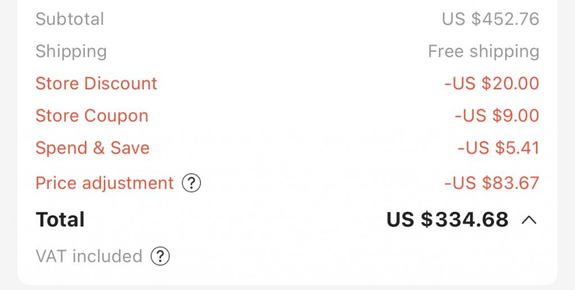Click the Price adjustment label
Screen dimensions: 575x290
104,183
